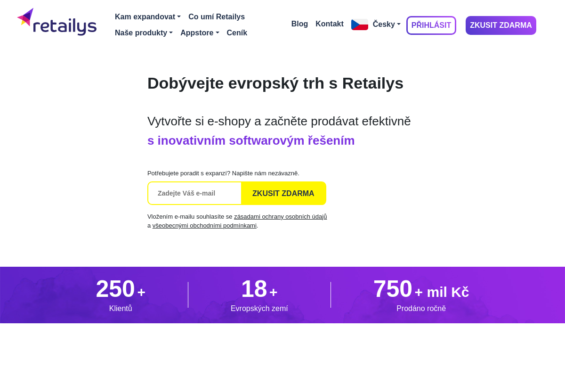Open the Kontakt page
Viewport: 565px width, 377px height.
pos(330,24)
